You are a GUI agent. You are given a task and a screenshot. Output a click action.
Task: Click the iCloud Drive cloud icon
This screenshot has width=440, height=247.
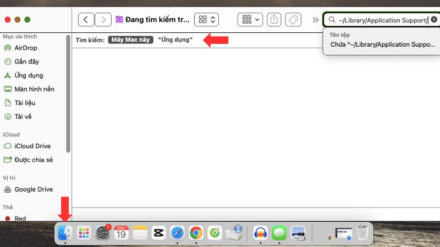click(8, 146)
